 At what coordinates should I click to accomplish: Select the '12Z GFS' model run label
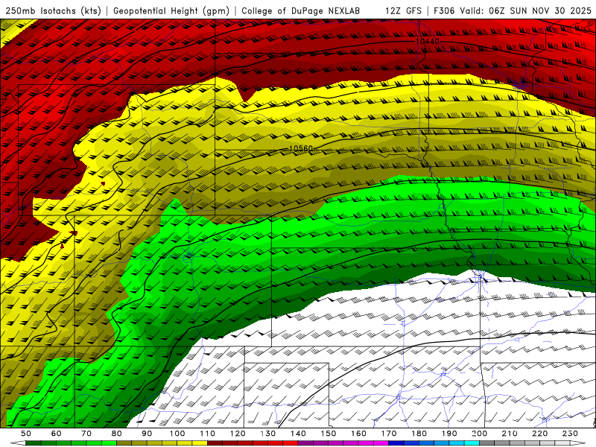point(403,10)
